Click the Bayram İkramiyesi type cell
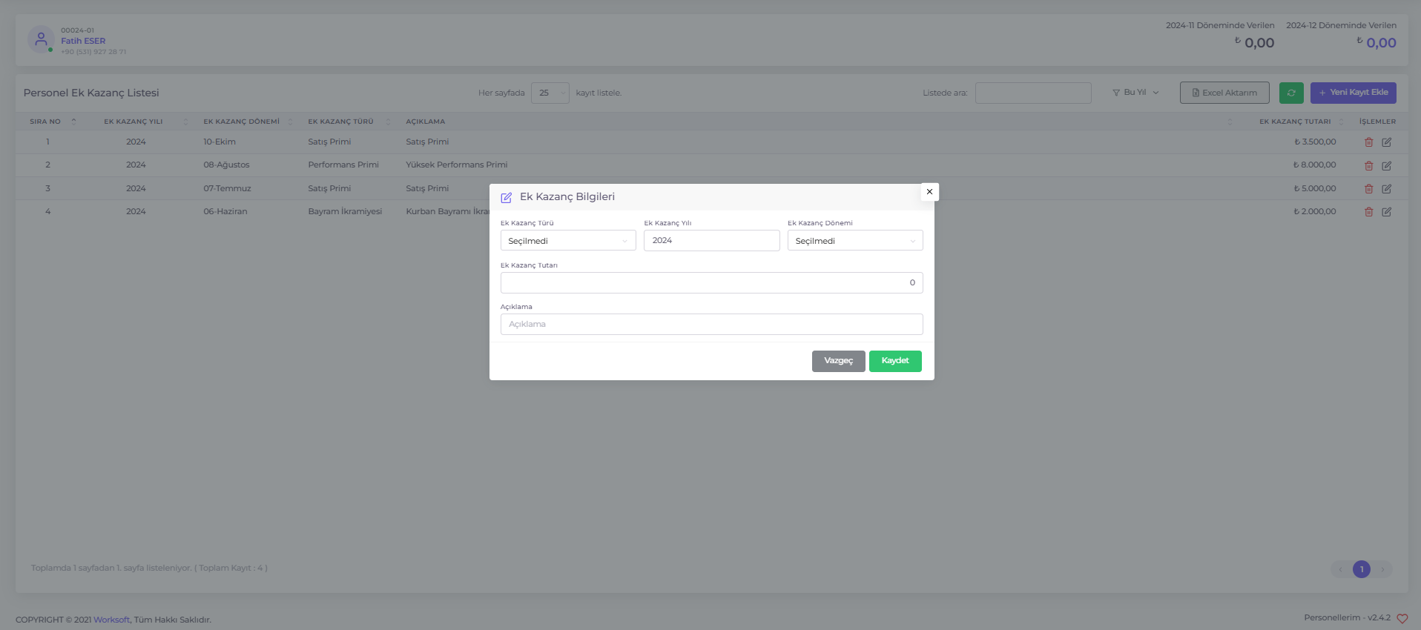This screenshot has height=630, width=1421. point(345,211)
